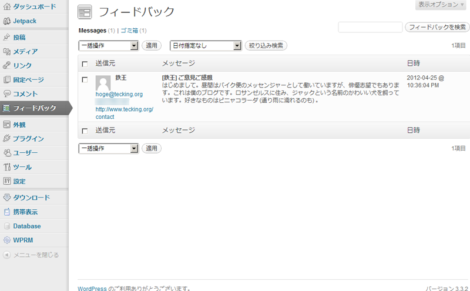Screen dimensions: 470x291
Task: Click the pushpin icon beside 投稿
Action: pyautogui.click(x=7, y=37)
